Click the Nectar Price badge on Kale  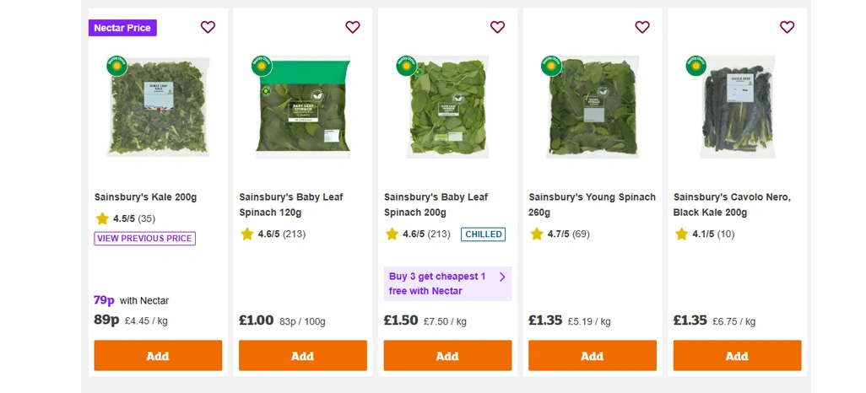pyautogui.click(x=122, y=28)
